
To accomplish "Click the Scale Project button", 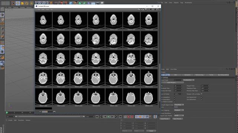I will [172, 83].
